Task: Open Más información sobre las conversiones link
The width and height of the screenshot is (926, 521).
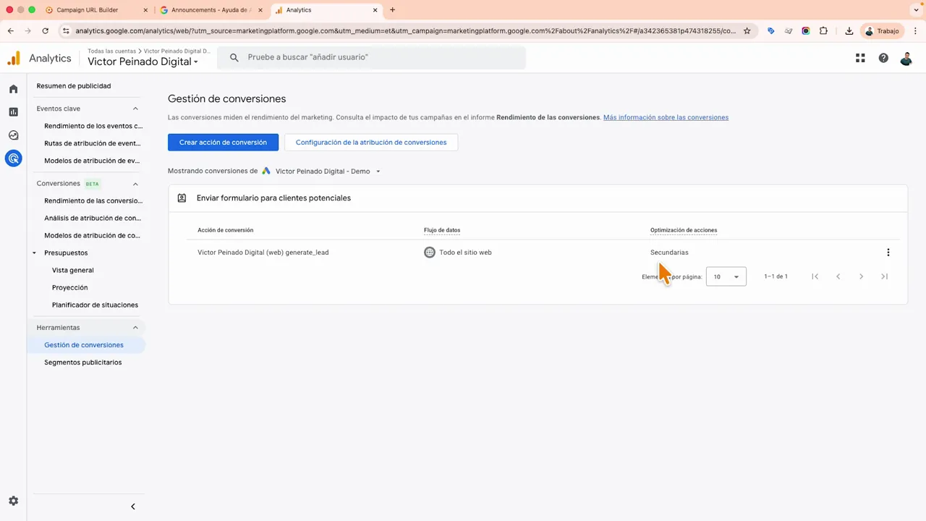Action: (666, 117)
